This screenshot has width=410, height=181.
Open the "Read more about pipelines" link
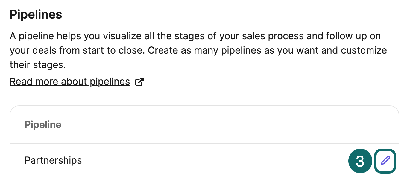point(69,82)
